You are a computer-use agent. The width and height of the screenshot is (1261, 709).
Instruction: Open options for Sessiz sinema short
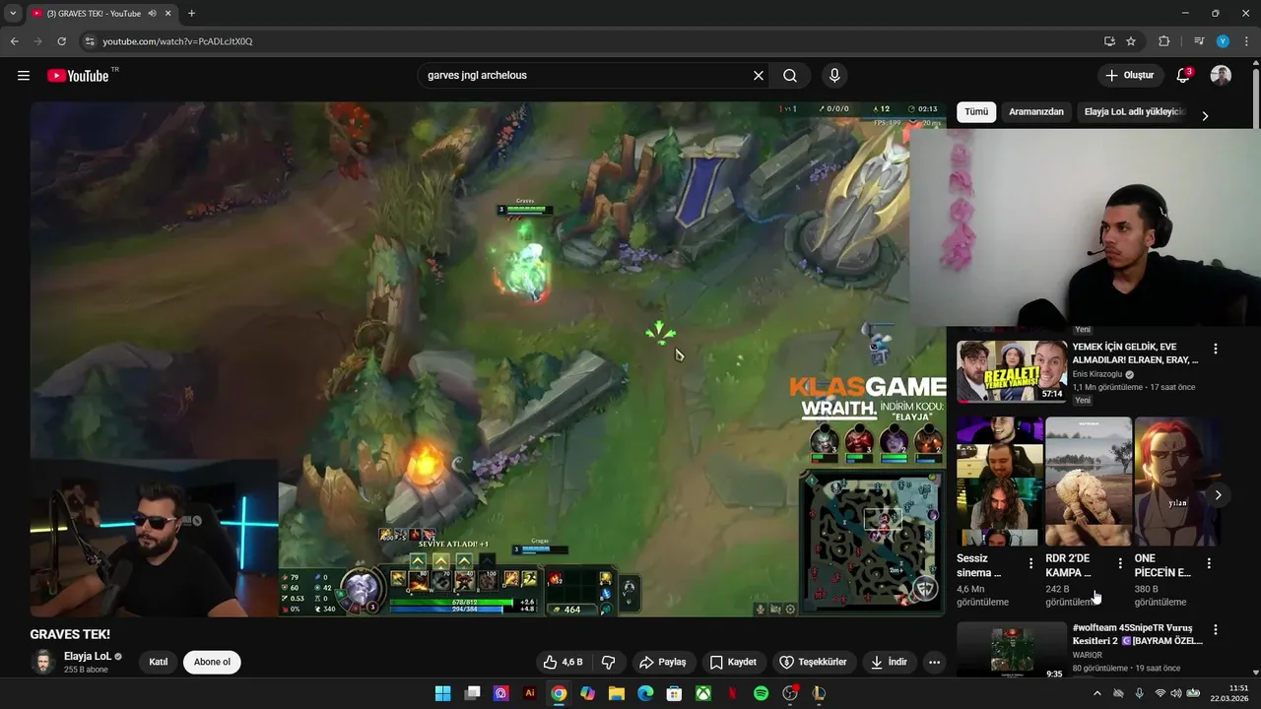[1031, 564]
